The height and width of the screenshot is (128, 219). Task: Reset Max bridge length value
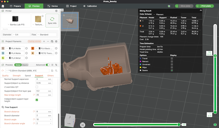tap(34, 95)
